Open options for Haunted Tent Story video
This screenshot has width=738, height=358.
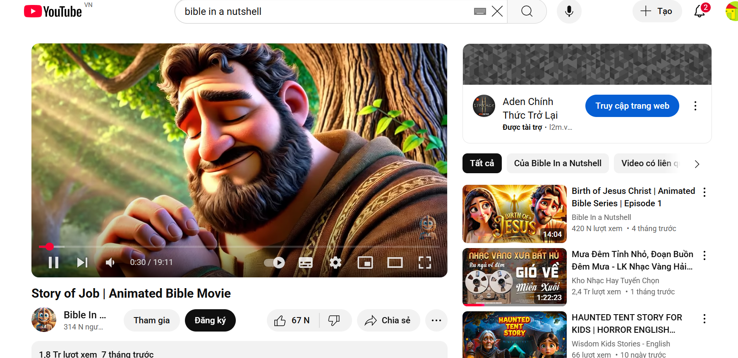pyautogui.click(x=704, y=318)
